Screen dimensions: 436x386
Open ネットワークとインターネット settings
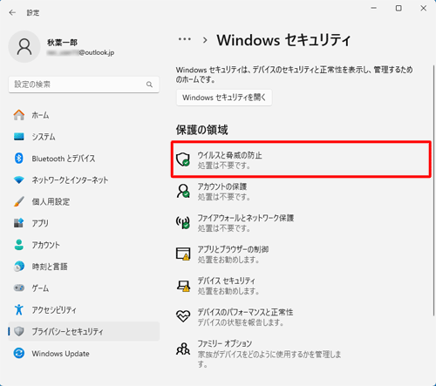coord(84,180)
